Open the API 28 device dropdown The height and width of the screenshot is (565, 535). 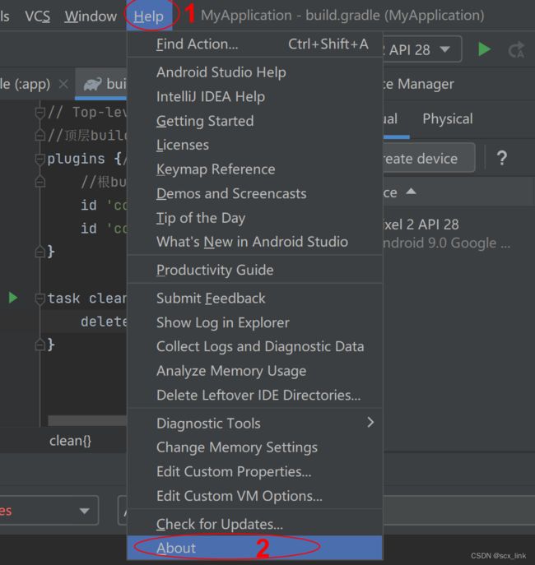(421, 49)
